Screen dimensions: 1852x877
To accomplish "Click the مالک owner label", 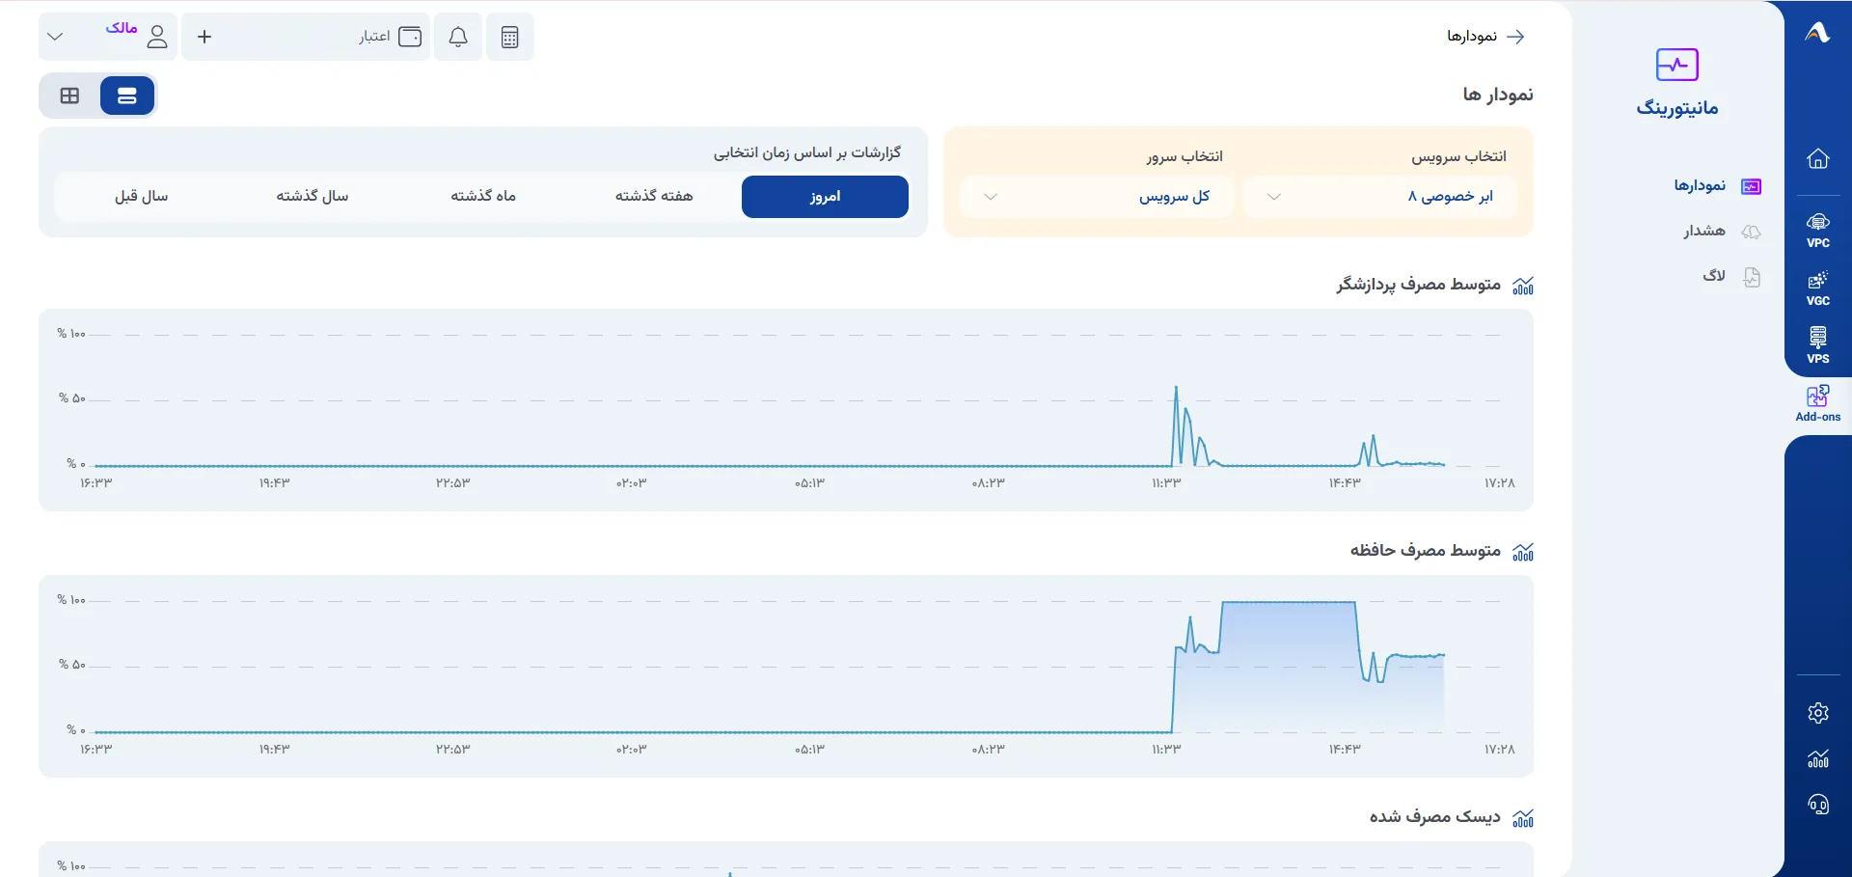I will [122, 28].
